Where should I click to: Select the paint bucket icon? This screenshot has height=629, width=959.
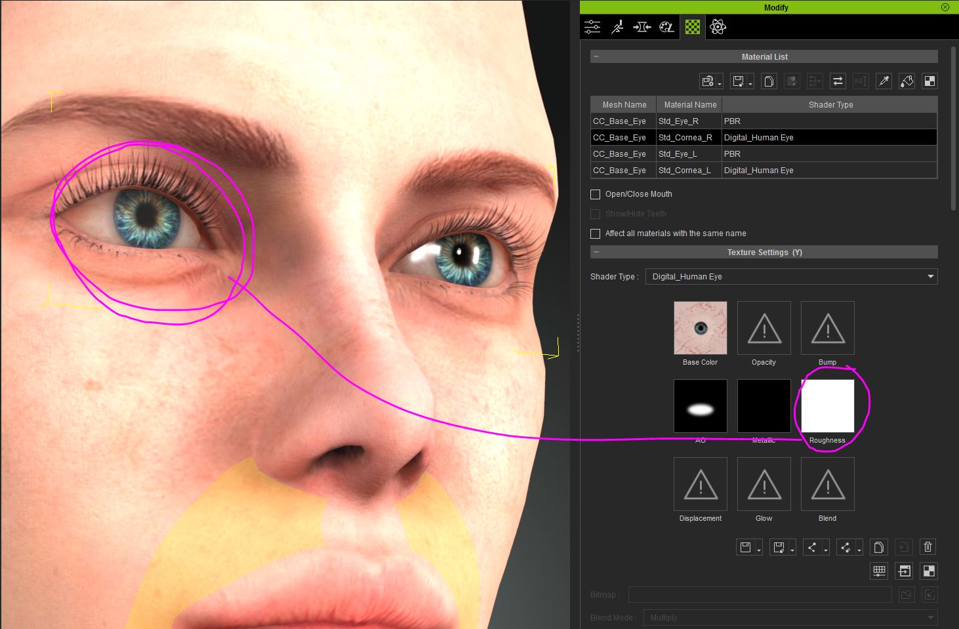(907, 81)
